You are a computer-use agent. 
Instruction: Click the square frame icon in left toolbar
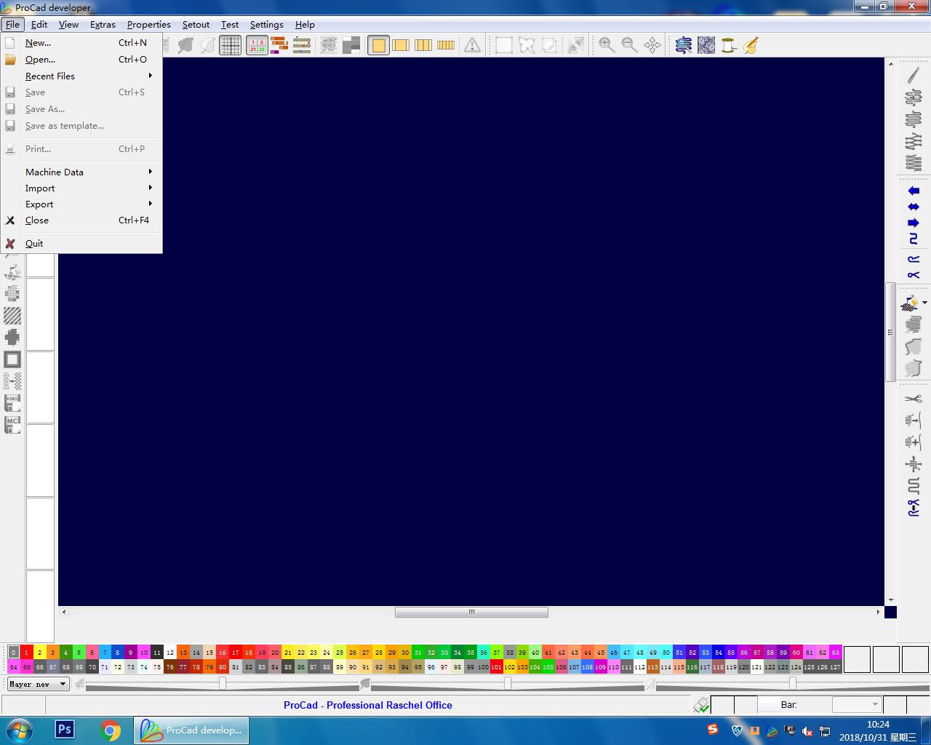click(x=12, y=359)
